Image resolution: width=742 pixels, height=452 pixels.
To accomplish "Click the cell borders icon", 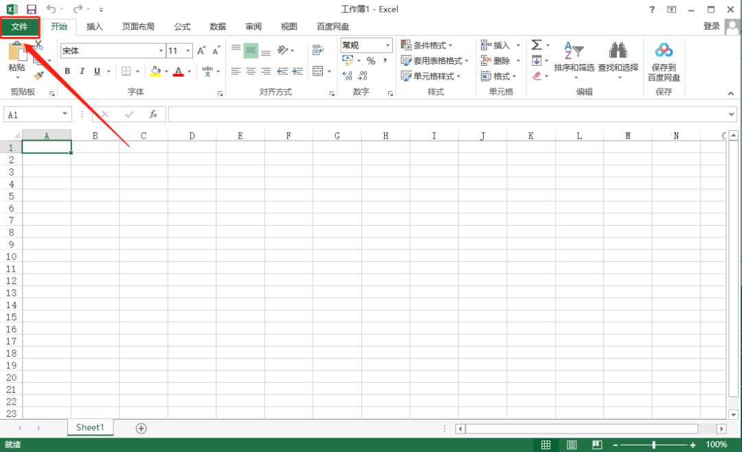I will [x=126, y=71].
